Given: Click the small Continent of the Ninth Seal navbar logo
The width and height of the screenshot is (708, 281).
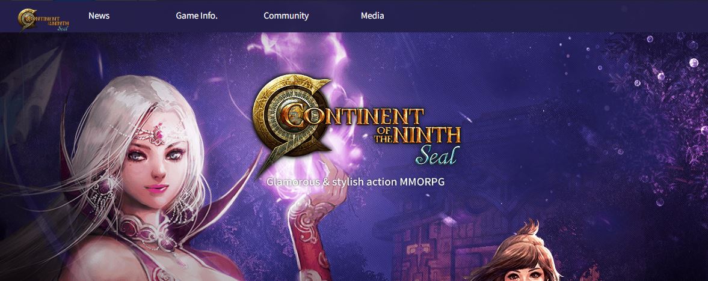Looking at the screenshot, I should pos(43,20).
